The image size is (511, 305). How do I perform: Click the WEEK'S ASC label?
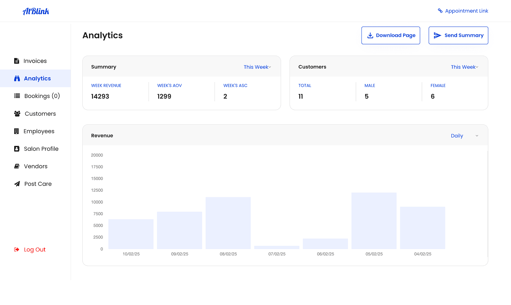pyautogui.click(x=235, y=86)
